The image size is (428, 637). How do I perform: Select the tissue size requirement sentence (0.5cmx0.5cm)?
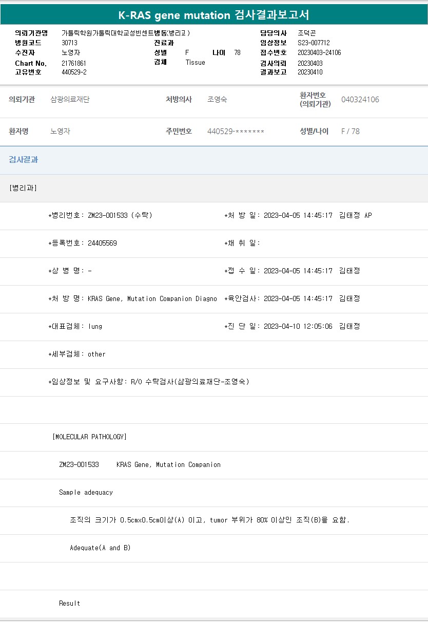(x=209, y=520)
